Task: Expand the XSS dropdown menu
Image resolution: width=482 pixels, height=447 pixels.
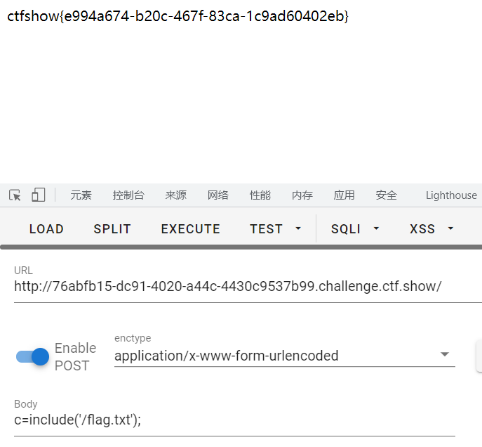Action: coord(431,228)
